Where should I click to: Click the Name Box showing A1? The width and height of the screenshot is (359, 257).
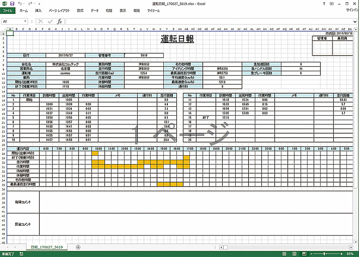(13, 22)
